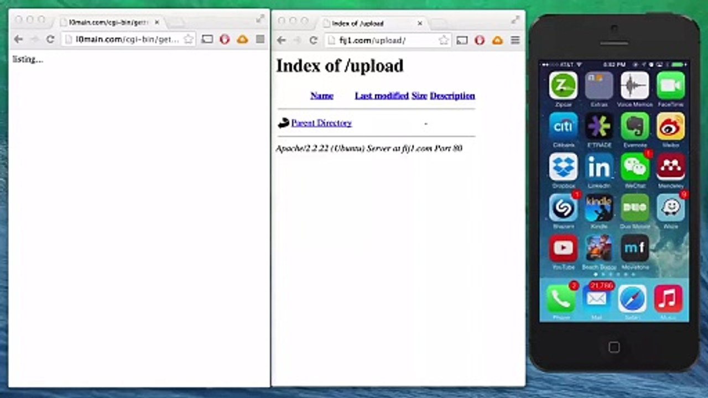
Task: Open the Mendeley app
Action: 670,167
